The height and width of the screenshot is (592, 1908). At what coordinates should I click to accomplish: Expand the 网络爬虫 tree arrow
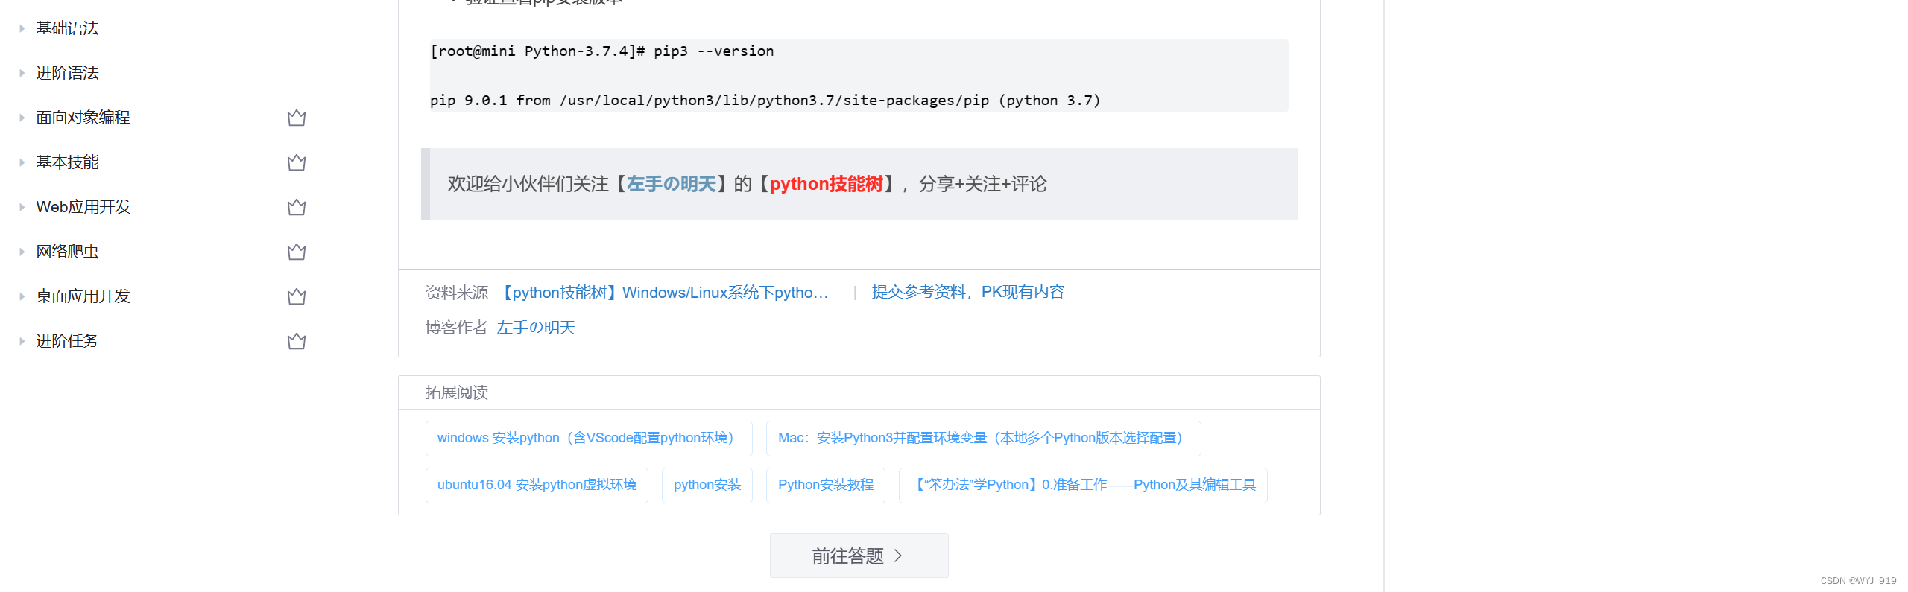coord(22,252)
